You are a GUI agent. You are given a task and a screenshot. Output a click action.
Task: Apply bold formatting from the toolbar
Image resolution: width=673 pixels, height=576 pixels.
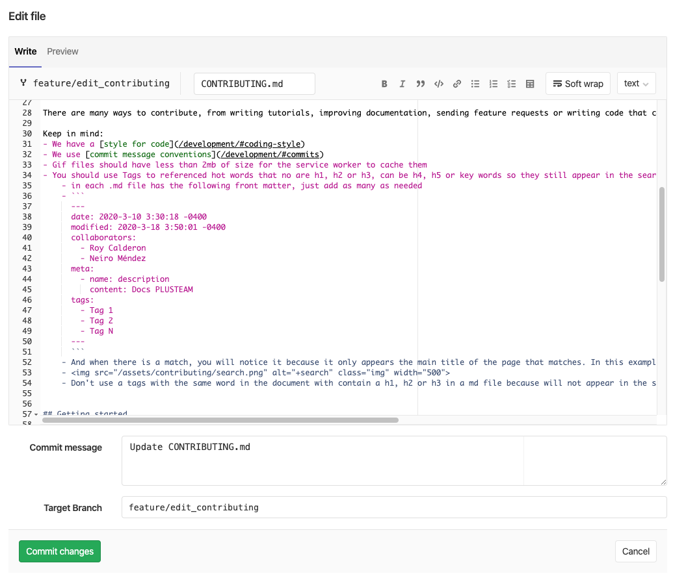point(384,84)
